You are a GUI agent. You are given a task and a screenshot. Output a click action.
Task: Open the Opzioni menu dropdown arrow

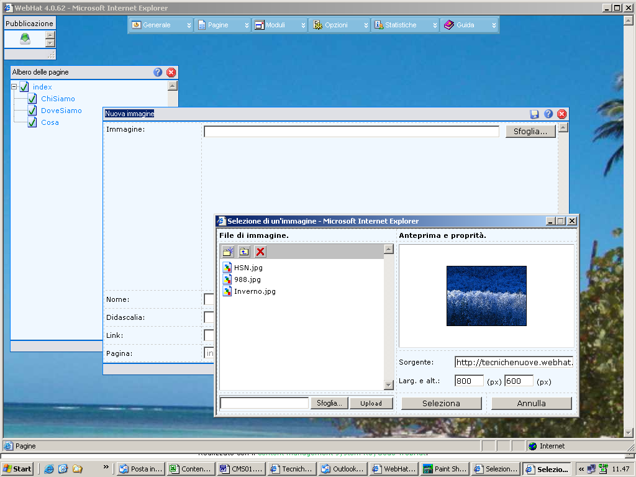coord(366,25)
